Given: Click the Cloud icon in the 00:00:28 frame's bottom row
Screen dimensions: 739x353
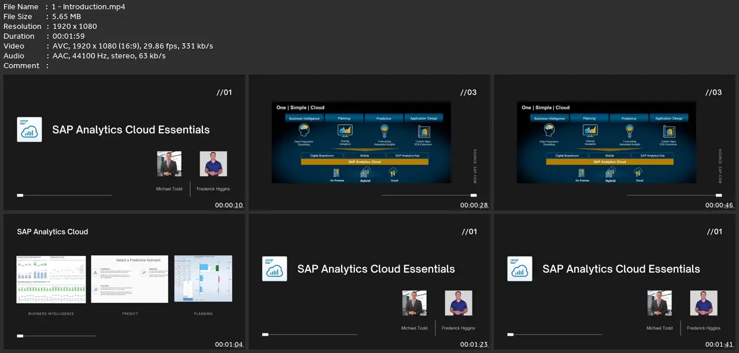Looking at the screenshot, I should tap(393, 172).
